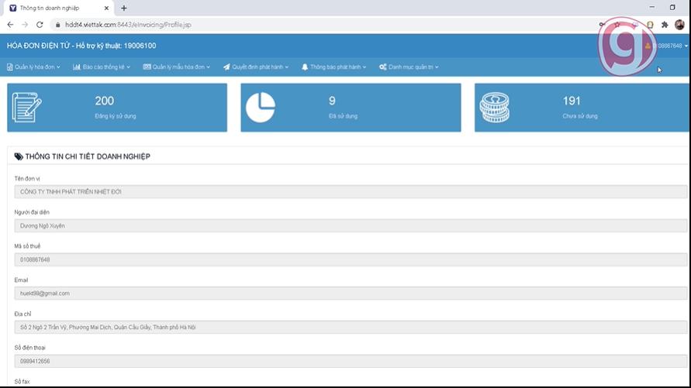Open the Chrome profile avatar
This screenshot has width=691, height=388.
(x=679, y=25)
